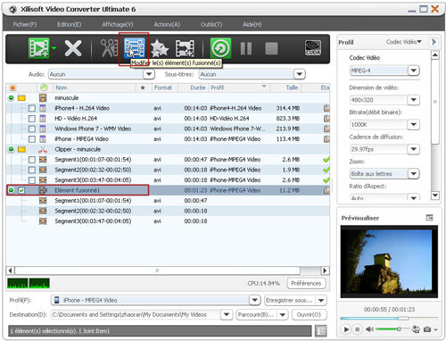Click the preview settings icon beside camera
This screenshot has height=341, width=446.
tap(416, 329)
